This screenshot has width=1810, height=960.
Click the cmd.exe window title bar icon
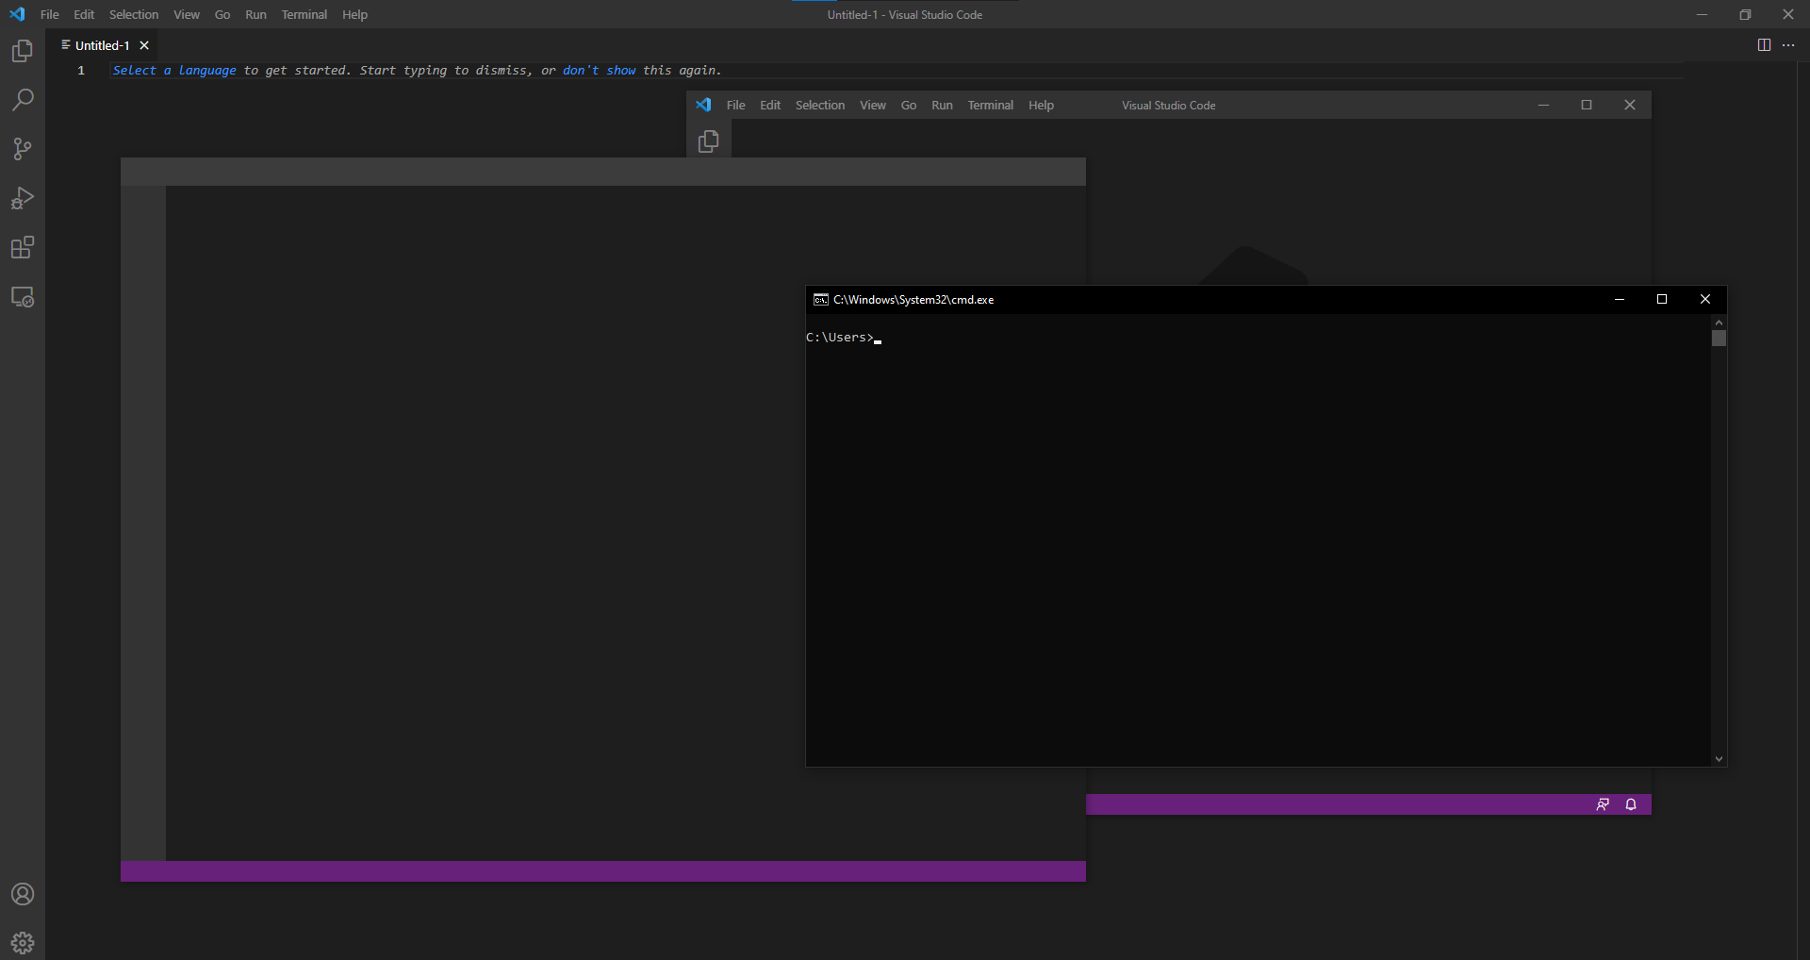(x=821, y=299)
